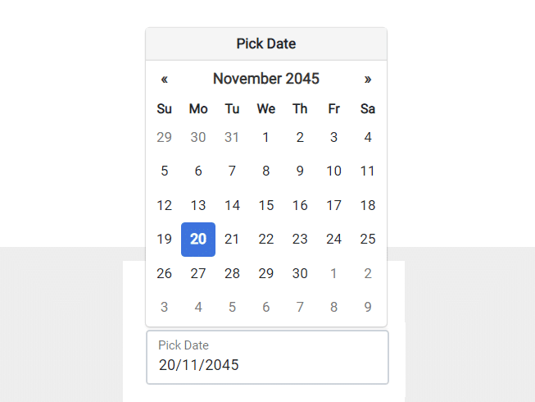Pick November 1 in the calendar
535x402 pixels.
click(x=266, y=137)
